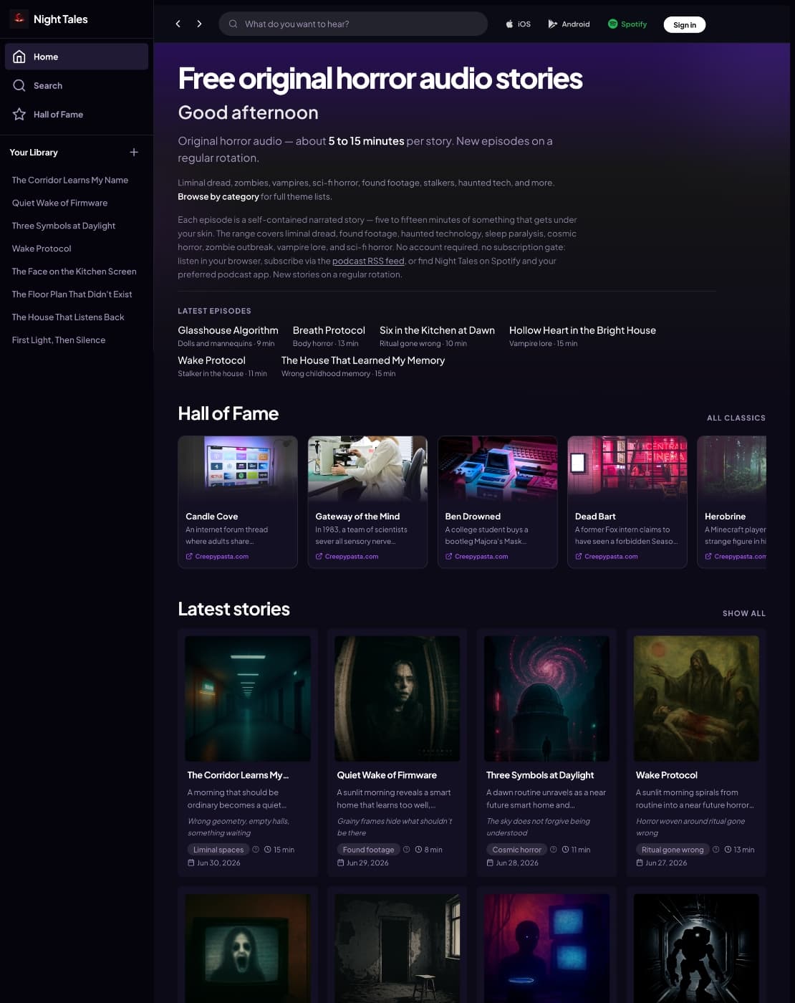Open 'Three Symbols at Daylight' library entry
The height and width of the screenshot is (1003, 795).
64,226
